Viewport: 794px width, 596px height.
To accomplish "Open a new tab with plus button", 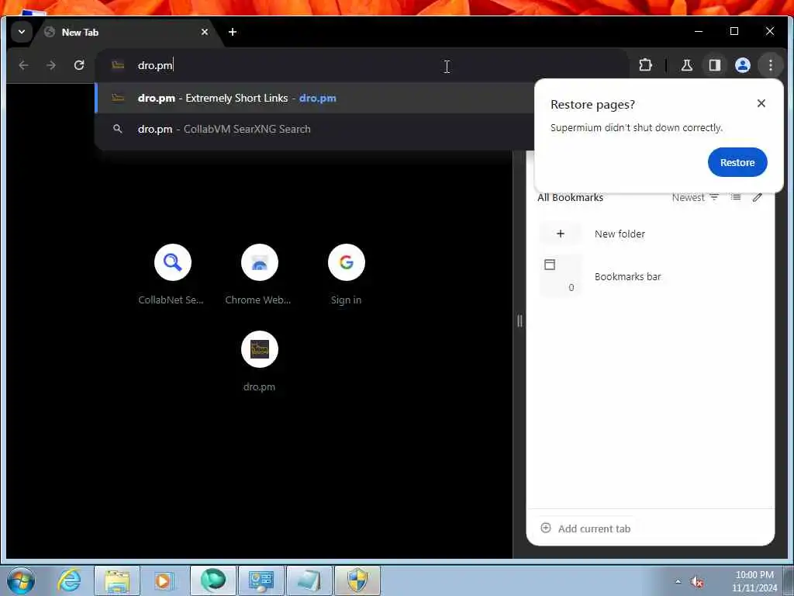I will tap(233, 32).
